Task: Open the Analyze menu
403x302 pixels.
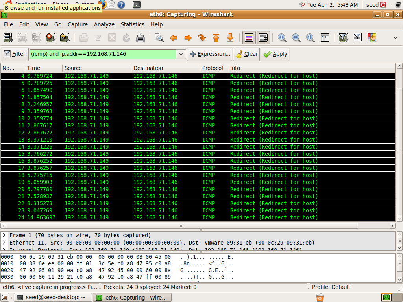Action: pyautogui.click(x=104, y=24)
